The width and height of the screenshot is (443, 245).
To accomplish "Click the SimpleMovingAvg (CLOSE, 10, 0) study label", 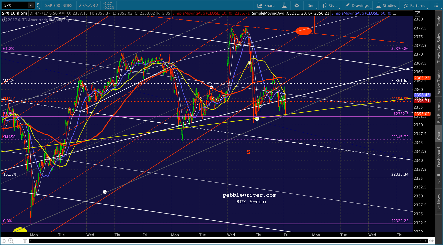I will coord(202,13).
